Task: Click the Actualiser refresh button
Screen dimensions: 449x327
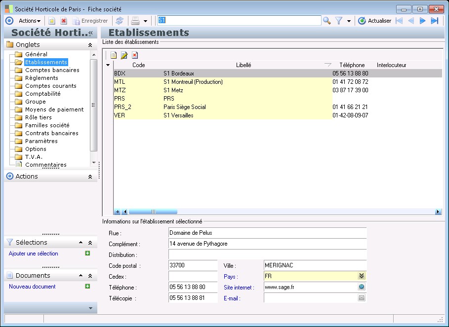Action: coord(375,21)
